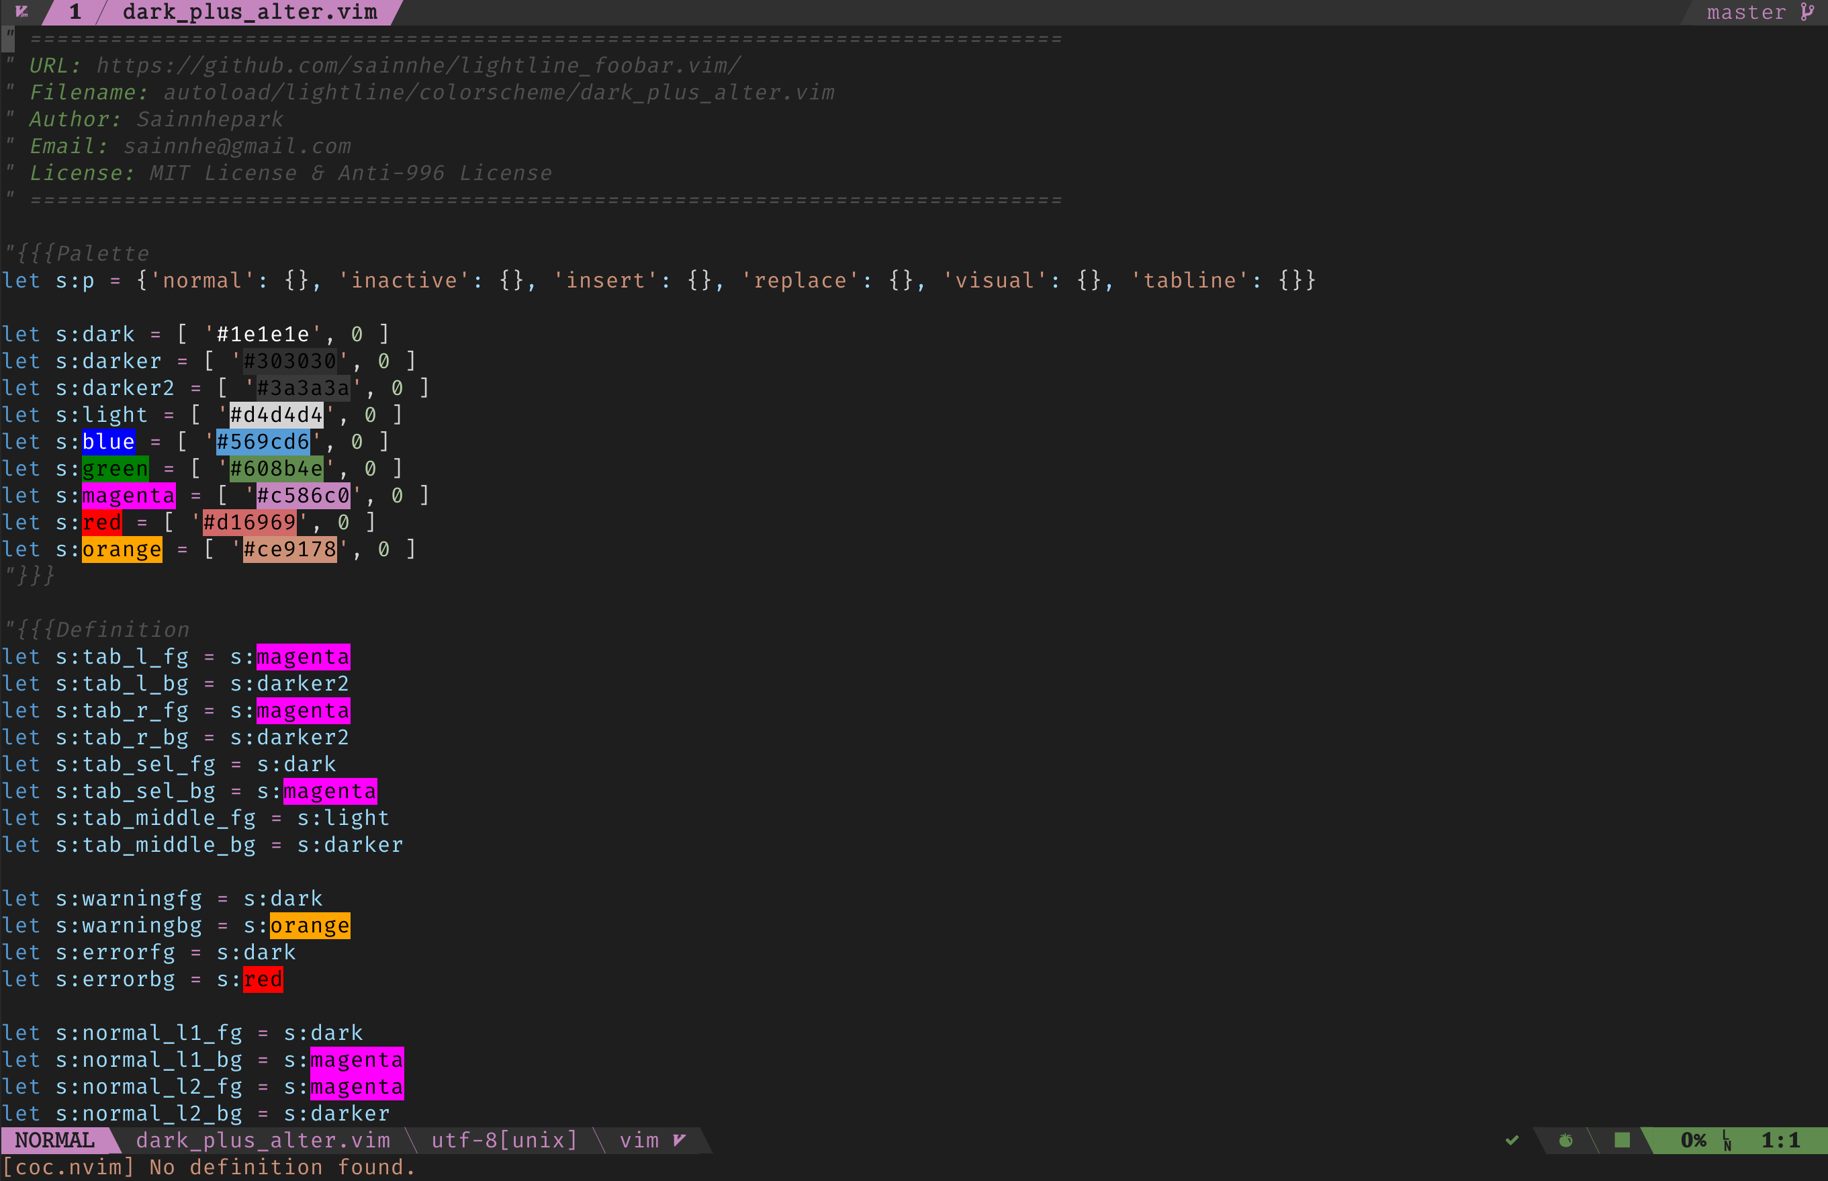
Task: Open the GitHub URL in header comment
Action: [418, 66]
